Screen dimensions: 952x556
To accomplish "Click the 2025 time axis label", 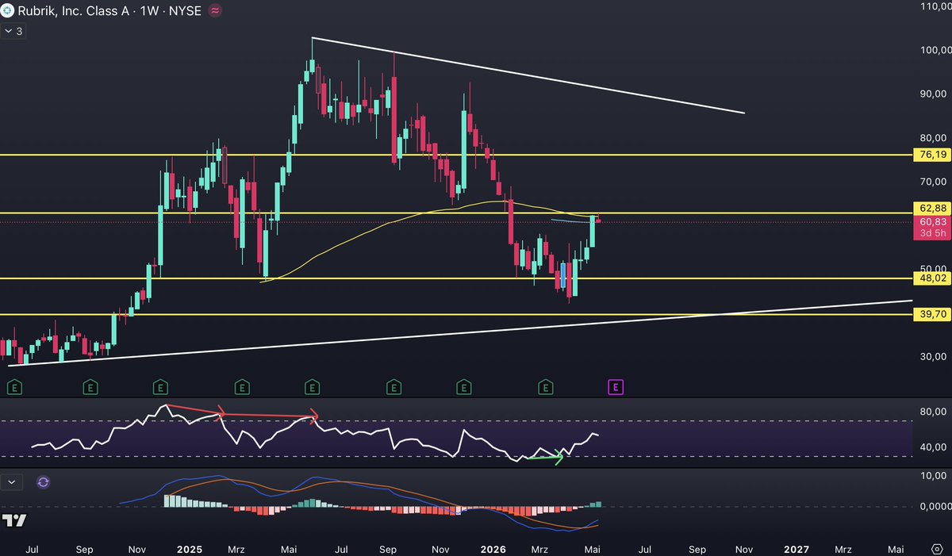I will (190, 549).
